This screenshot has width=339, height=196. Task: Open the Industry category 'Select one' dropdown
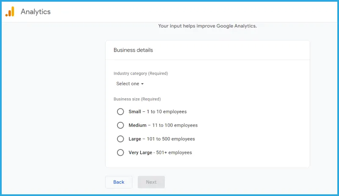[128, 84]
